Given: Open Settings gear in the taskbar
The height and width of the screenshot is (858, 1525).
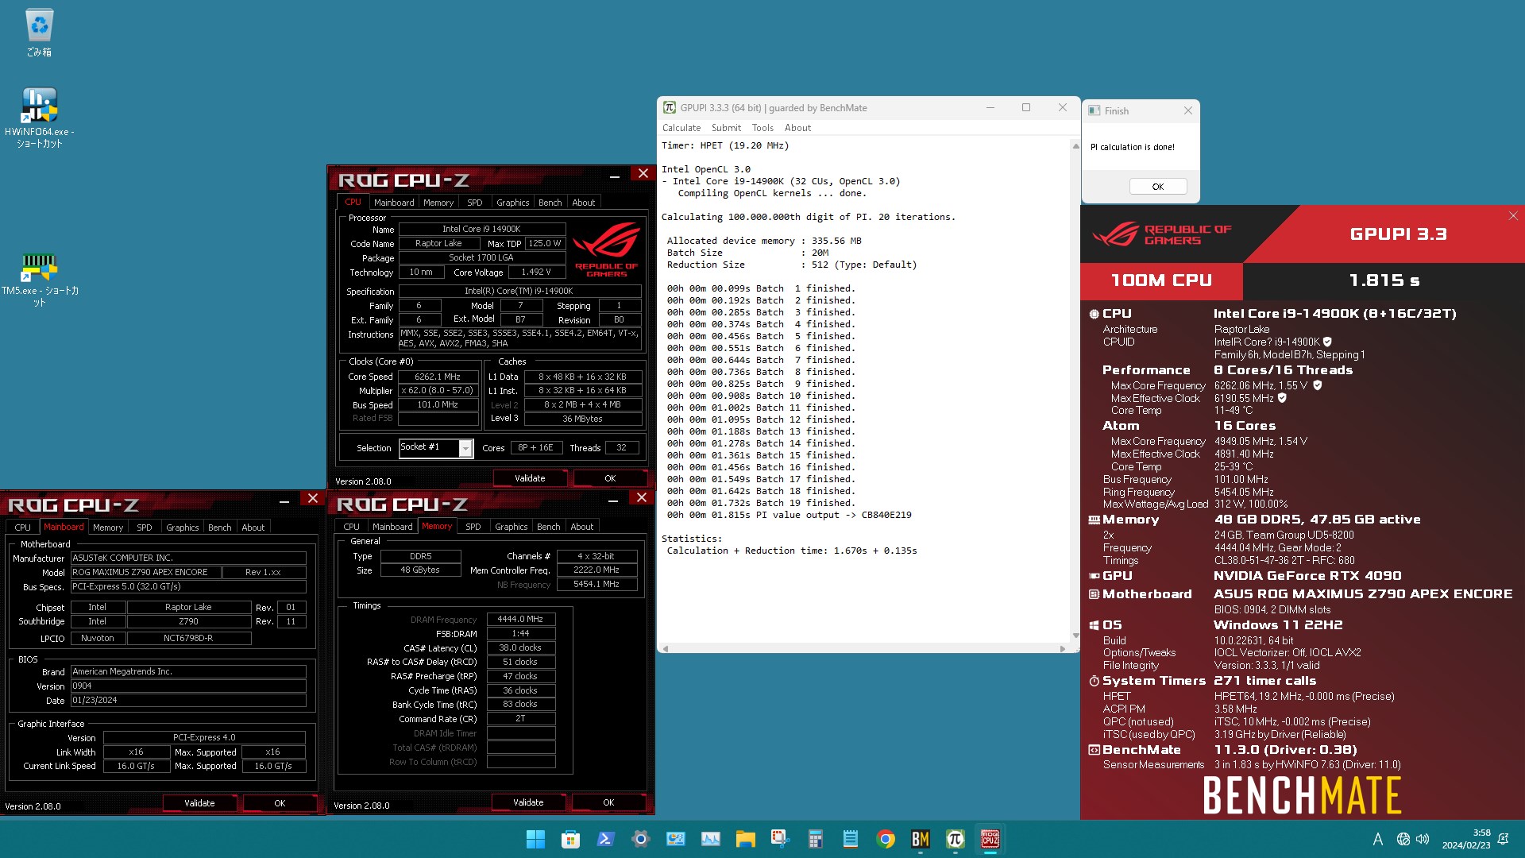Looking at the screenshot, I should coord(640,839).
